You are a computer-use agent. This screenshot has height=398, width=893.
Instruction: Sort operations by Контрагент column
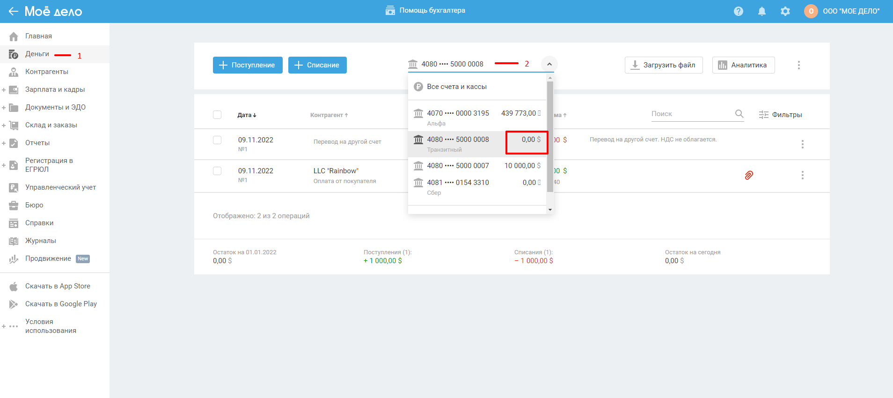click(329, 115)
